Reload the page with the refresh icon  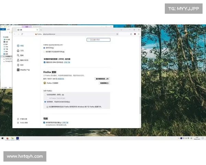22,34
